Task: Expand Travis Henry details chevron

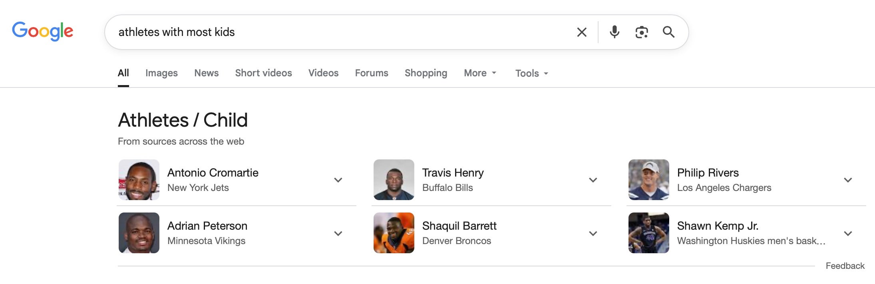Action: coord(593,180)
